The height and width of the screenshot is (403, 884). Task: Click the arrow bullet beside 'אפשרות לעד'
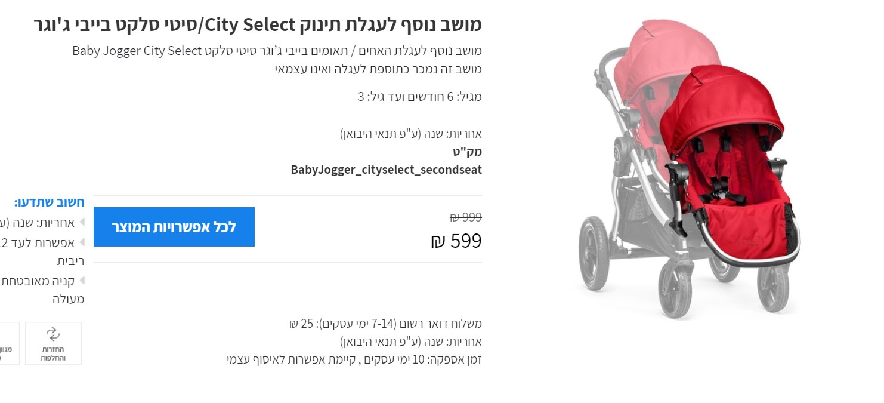82,242
